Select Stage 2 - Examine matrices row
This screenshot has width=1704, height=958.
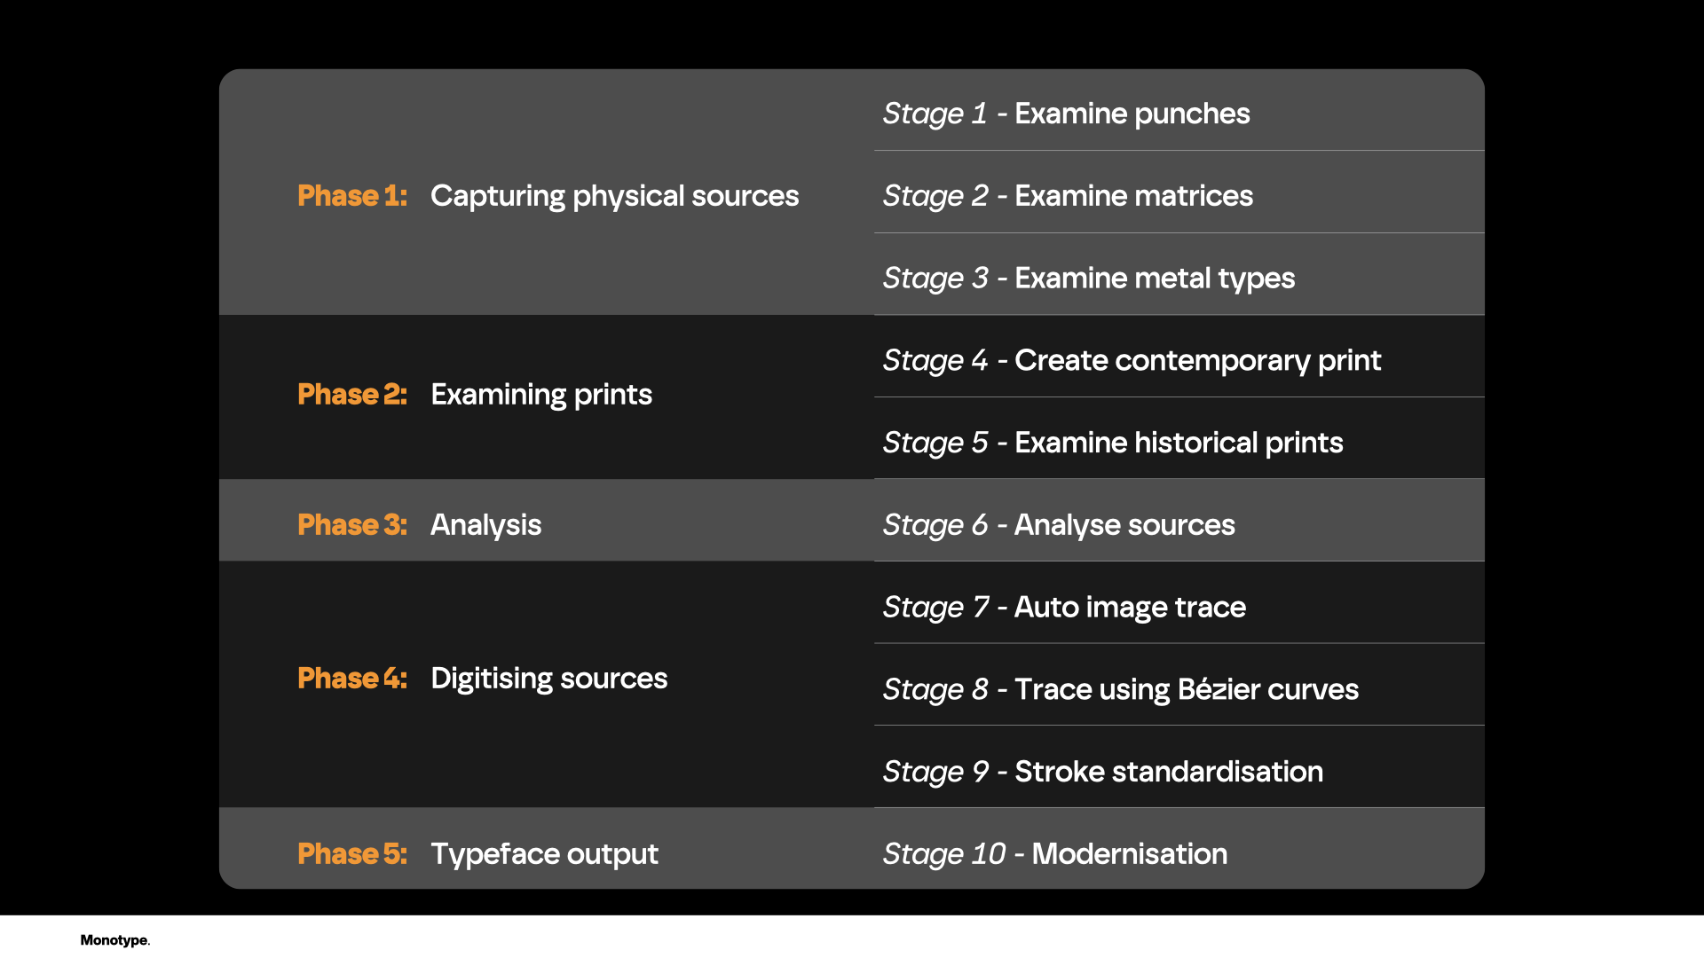coord(1179,192)
